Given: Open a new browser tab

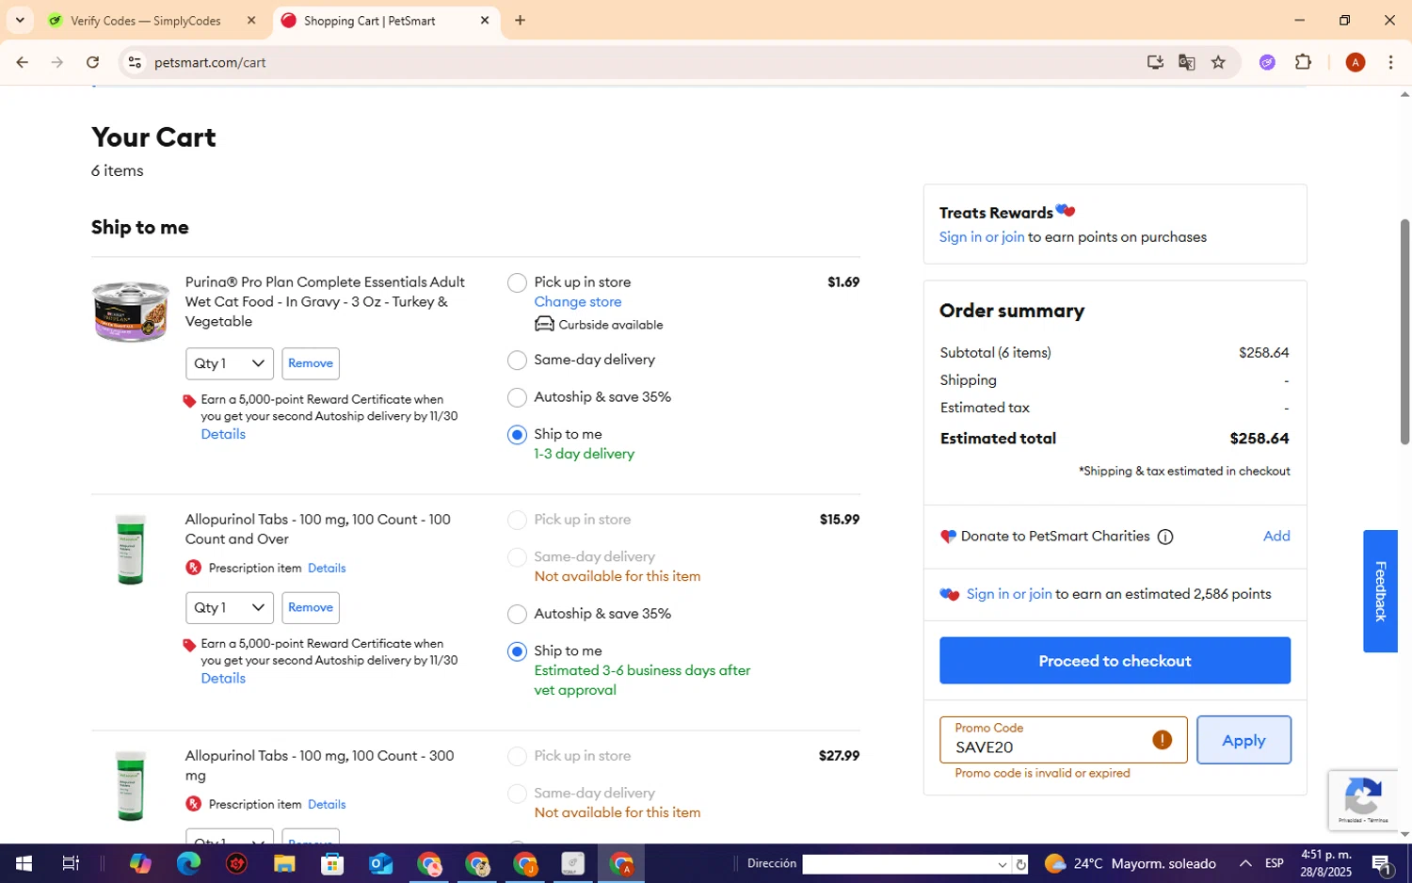Looking at the screenshot, I should coord(520,21).
